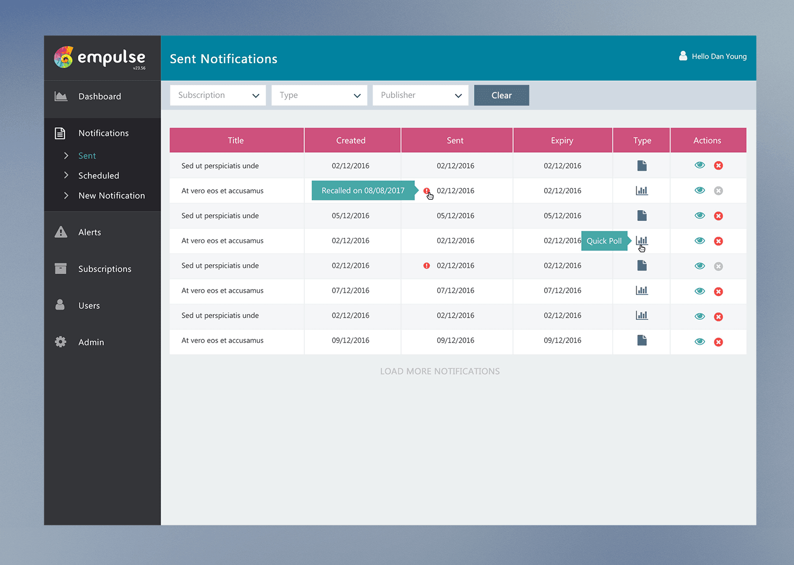
Task: Click eye icon for the 05/12/2016 notification
Action: [x=699, y=216]
